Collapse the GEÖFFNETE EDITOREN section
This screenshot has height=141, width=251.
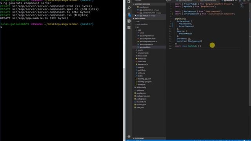(149, 4)
